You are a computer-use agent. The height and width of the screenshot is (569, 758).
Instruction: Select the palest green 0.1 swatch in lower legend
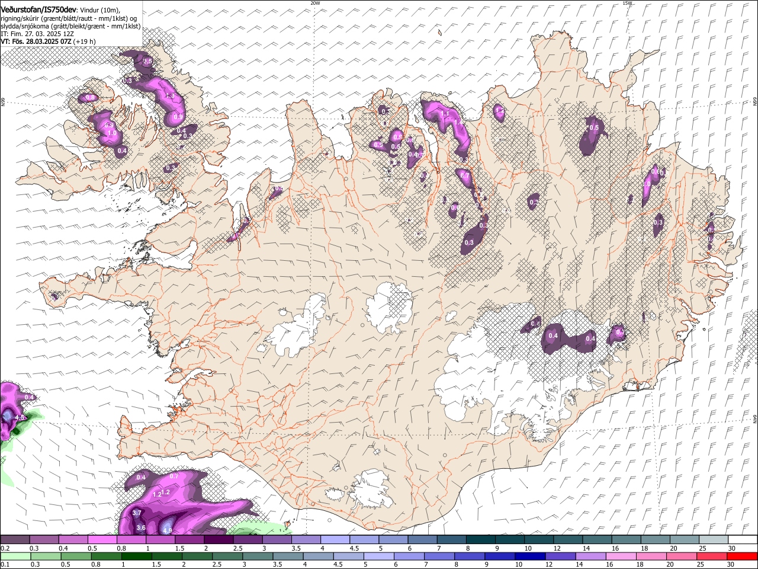pos(15,557)
